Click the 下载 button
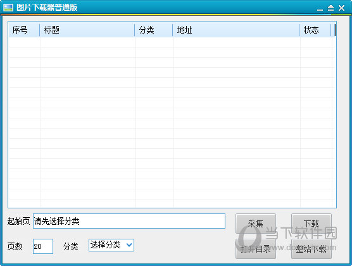 [311, 224]
